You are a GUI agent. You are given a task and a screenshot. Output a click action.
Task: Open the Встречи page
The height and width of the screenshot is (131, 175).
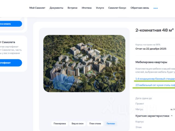click(72, 8)
